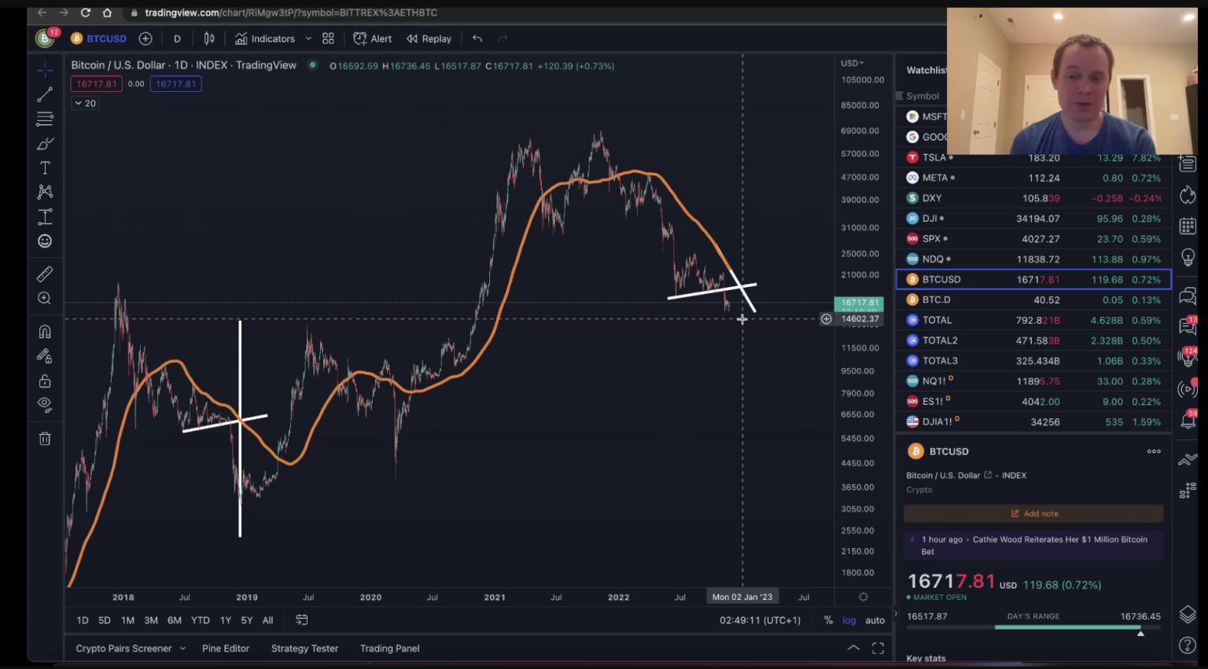Toggle percent scale mode

click(x=828, y=620)
